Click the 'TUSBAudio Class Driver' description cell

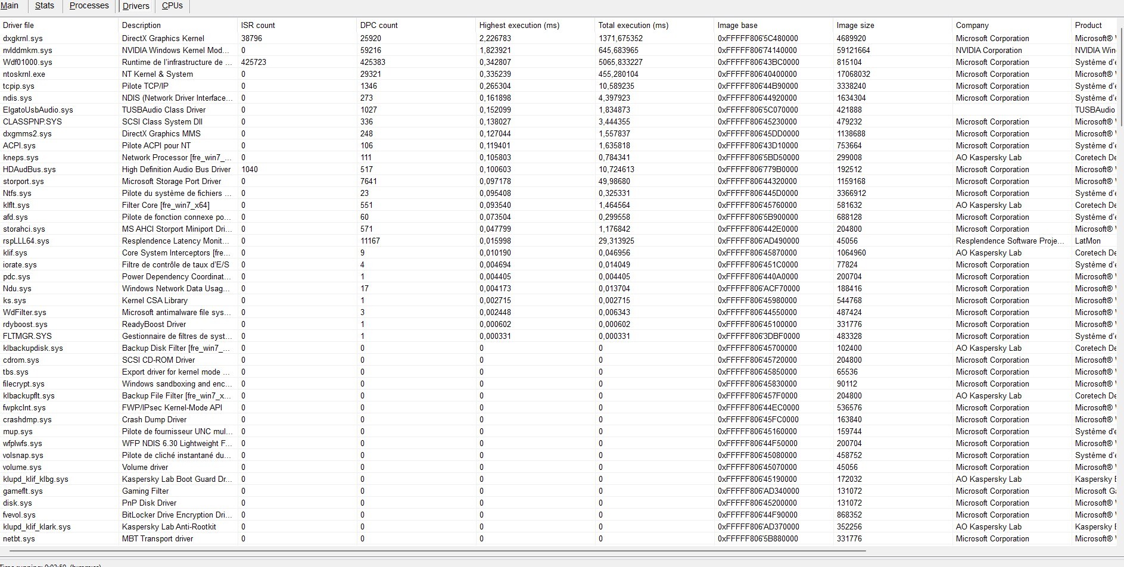tap(164, 110)
